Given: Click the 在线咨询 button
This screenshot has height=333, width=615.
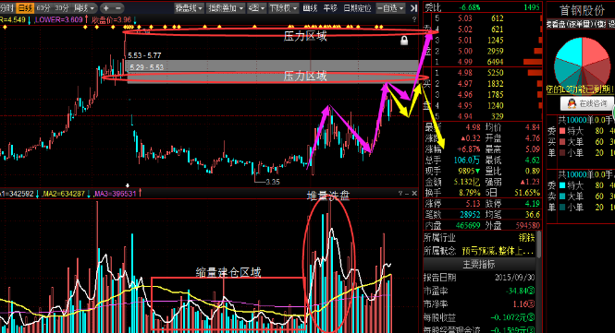Looking at the screenshot, I should 586,103.
